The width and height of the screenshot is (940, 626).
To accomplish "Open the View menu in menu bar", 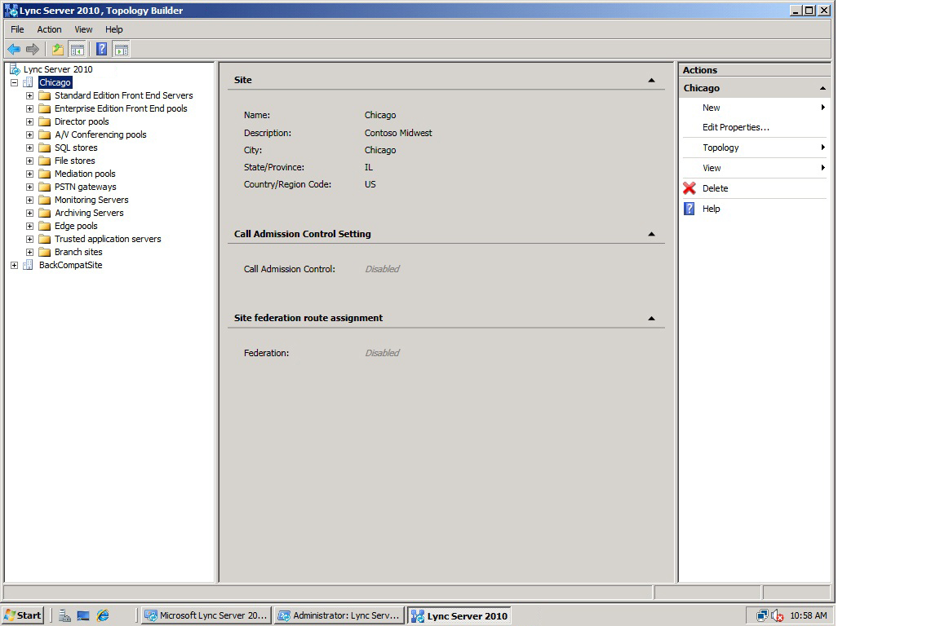I will [x=83, y=29].
